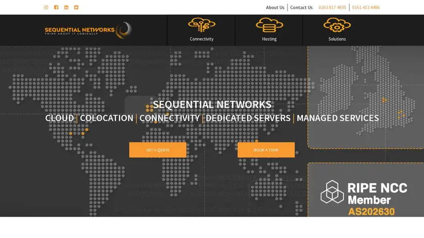The image size is (424, 238).
Task: Click the AS202630 number text
Action: click(371, 212)
